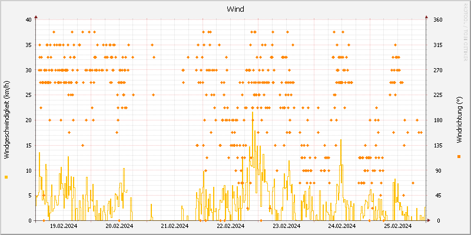This screenshot has width=471, height=235.
Task: Select the date label 21.02.2024
Action: coord(175,226)
